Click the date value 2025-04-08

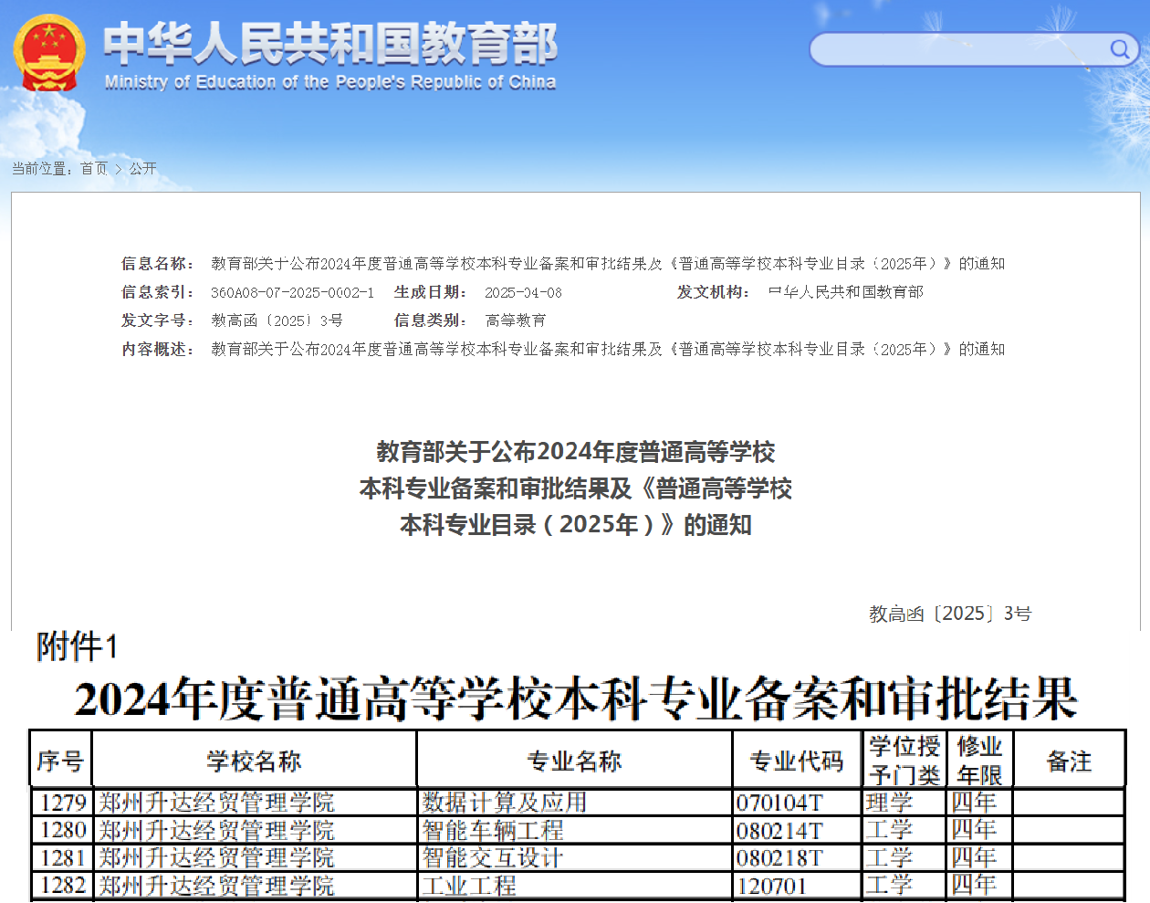pyautogui.click(x=523, y=293)
